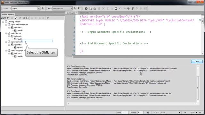Click the Clear button in Console
This screenshot has height=115, width=205.
197,61
